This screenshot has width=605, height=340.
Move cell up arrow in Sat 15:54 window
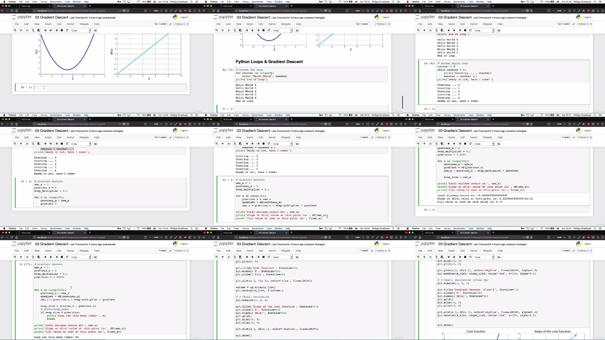pyautogui.click(x=45, y=257)
